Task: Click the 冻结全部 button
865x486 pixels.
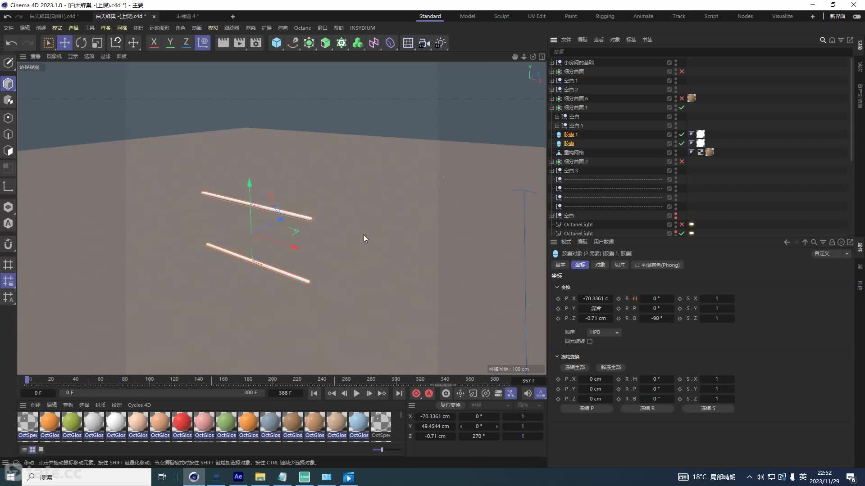Action: tap(575, 367)
